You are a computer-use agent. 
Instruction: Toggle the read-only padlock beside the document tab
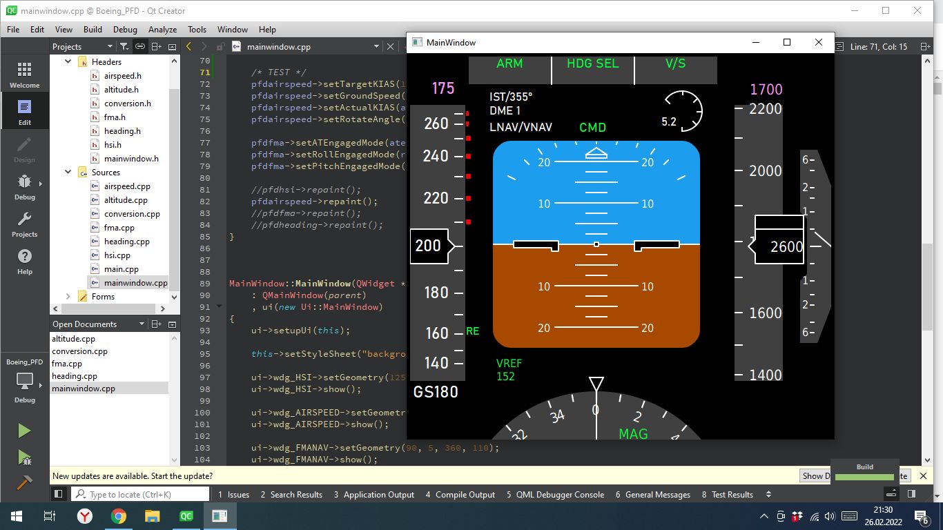coord(220,46)
